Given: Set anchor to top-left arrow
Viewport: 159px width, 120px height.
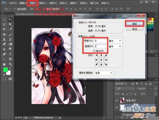Looking at the screenshot, I should [97, 56].
